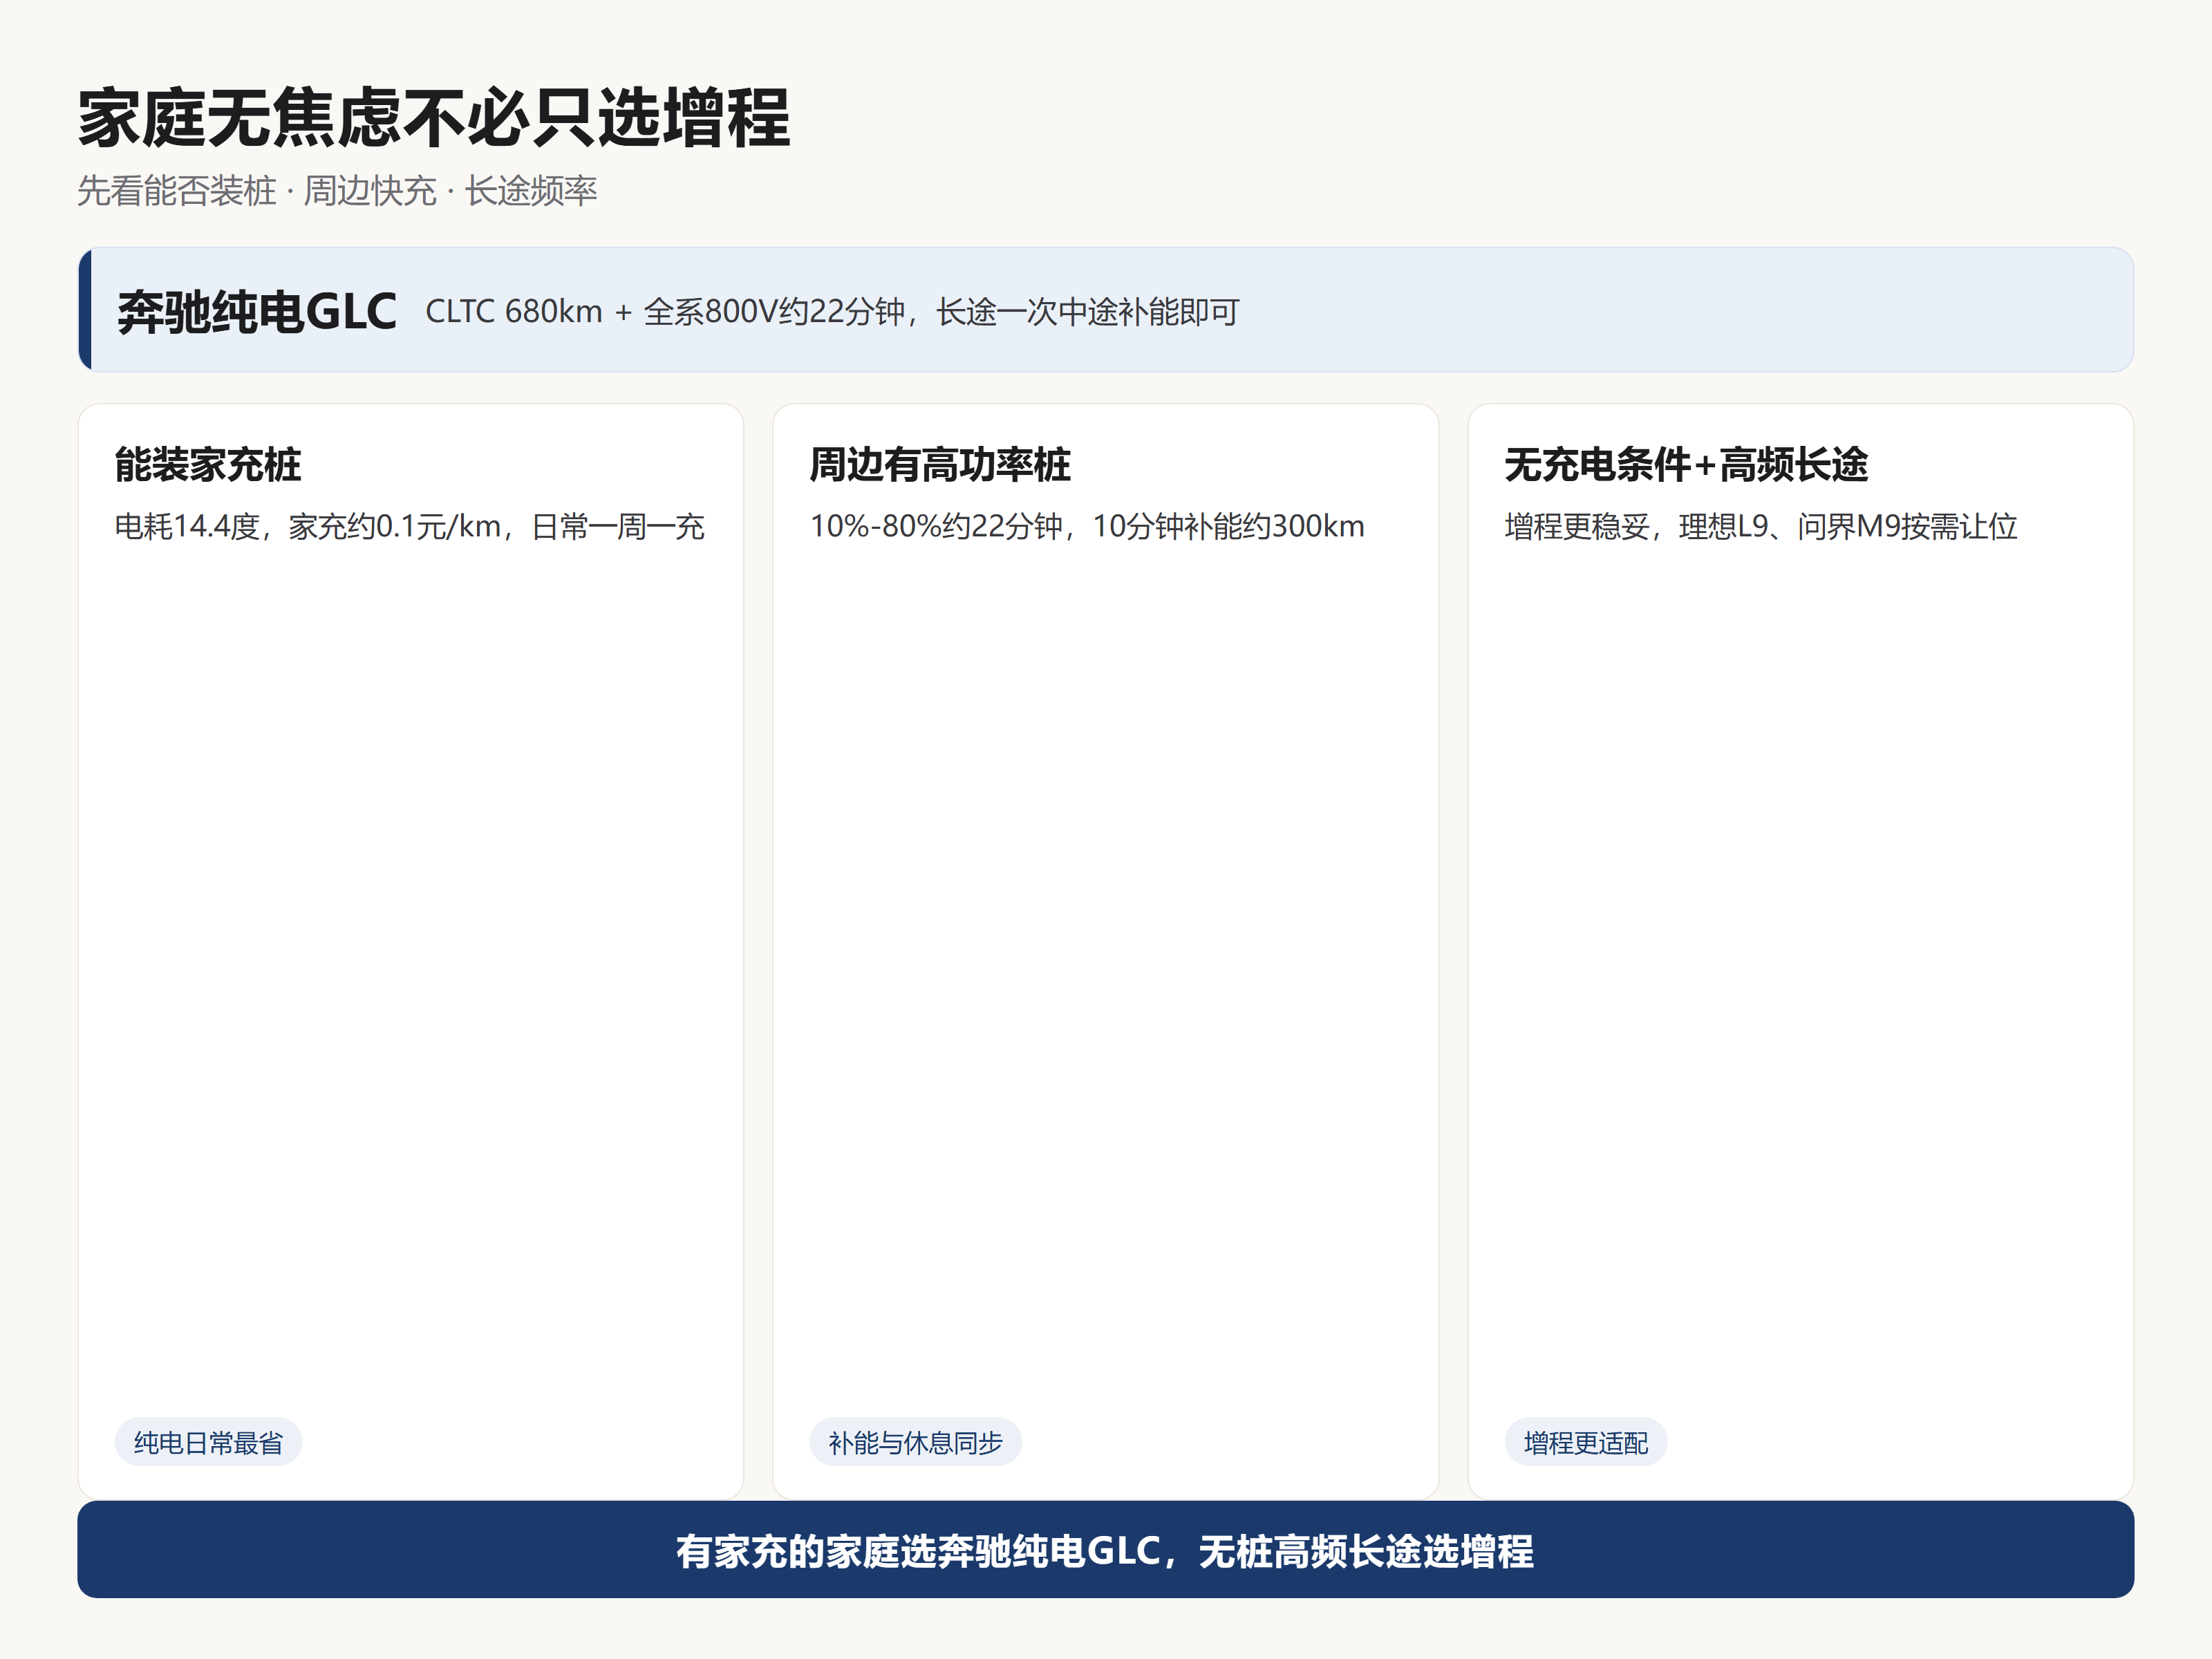
Task: Click the subtitle 先看能否装桩 · 周边快充 · 长途频率
Action: pos(337,191)
